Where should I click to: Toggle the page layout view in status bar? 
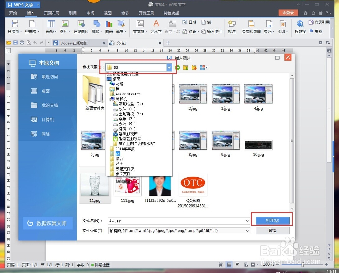point(230,264)
